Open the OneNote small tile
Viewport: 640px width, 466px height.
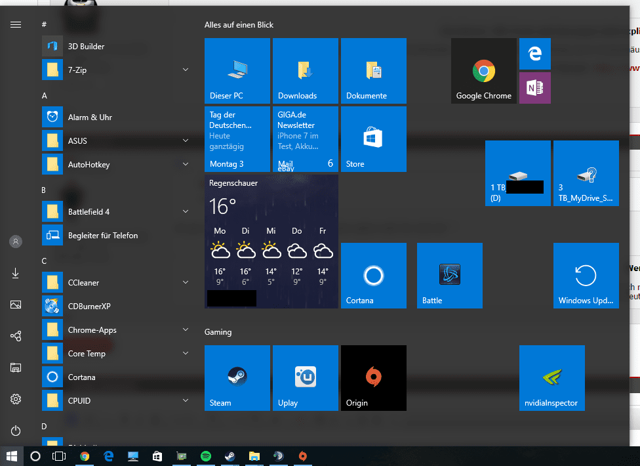(534, 88)
